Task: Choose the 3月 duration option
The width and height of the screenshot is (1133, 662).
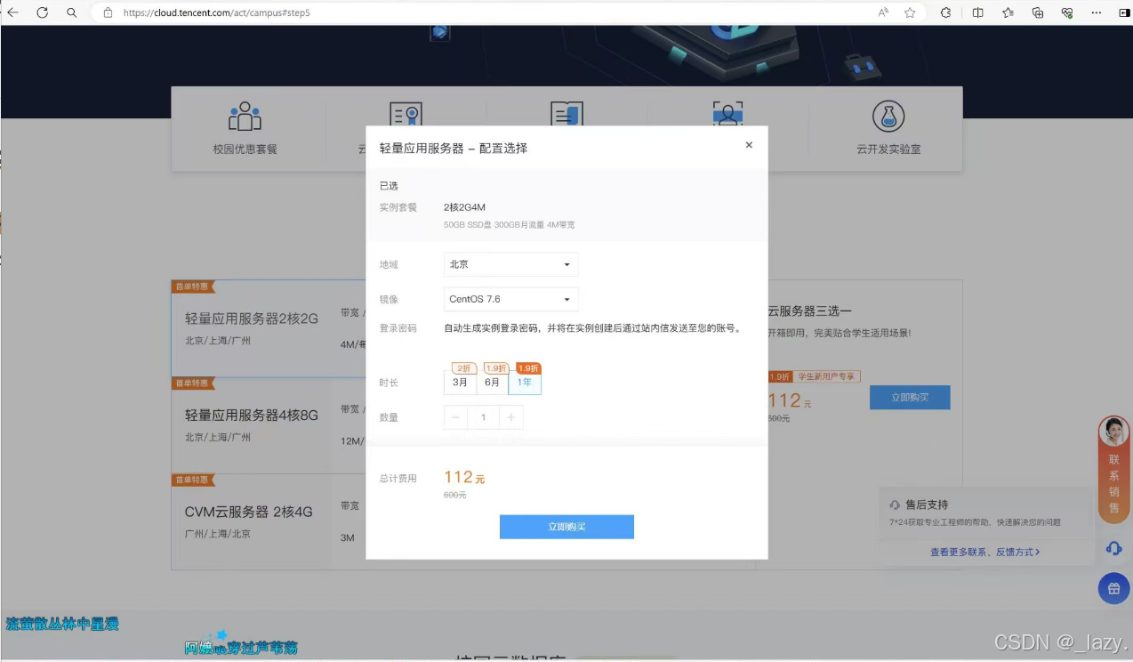Action: click(x=460, y=383)
